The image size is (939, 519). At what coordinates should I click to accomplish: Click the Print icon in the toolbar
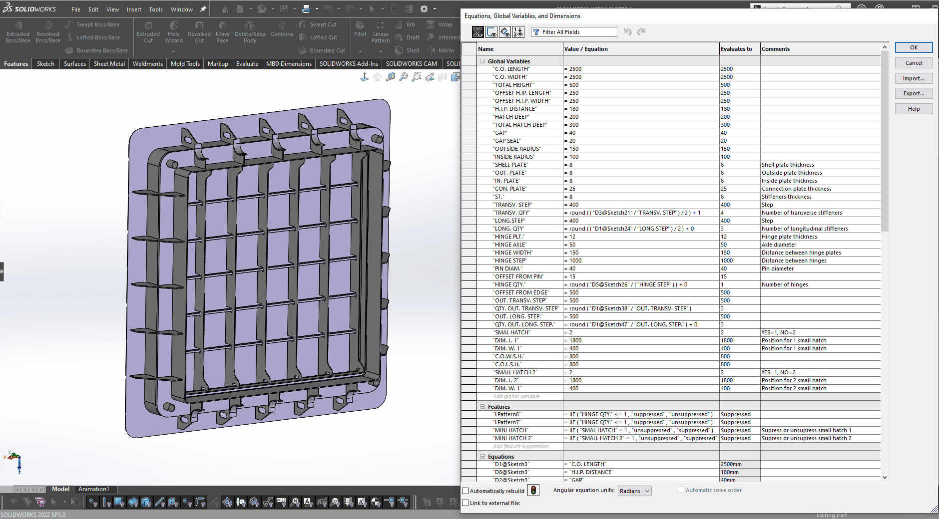(306, 9)
